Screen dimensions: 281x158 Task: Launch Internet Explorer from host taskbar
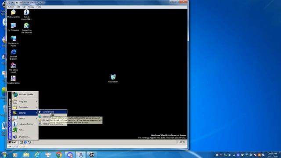pyautogui.click(x=37, y=155)
